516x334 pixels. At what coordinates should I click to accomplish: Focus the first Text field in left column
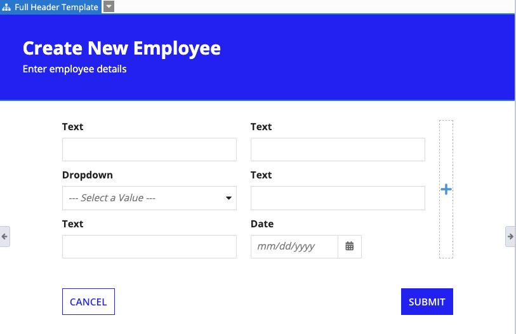(149, 150)
